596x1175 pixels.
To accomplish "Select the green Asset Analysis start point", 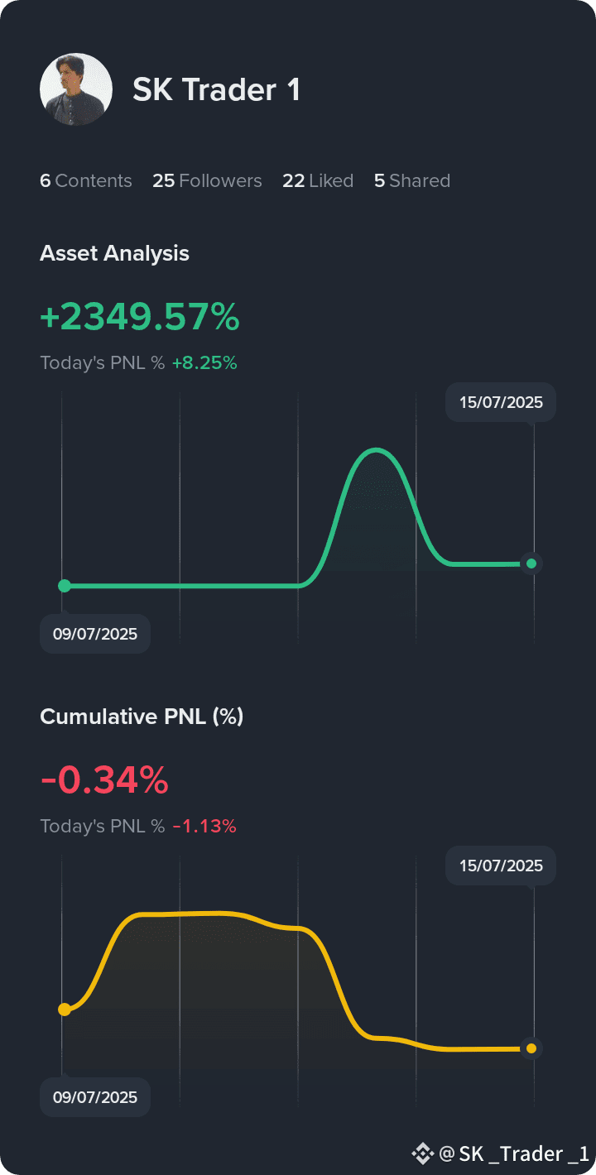I will tap(65, 586).
